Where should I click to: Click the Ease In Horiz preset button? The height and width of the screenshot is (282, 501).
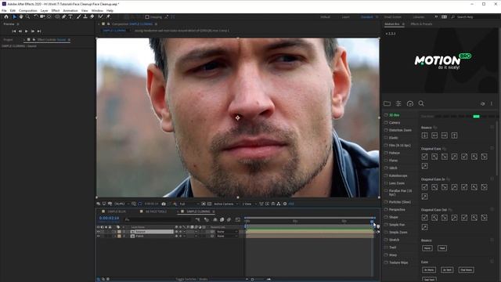click(x=429, y=269)
